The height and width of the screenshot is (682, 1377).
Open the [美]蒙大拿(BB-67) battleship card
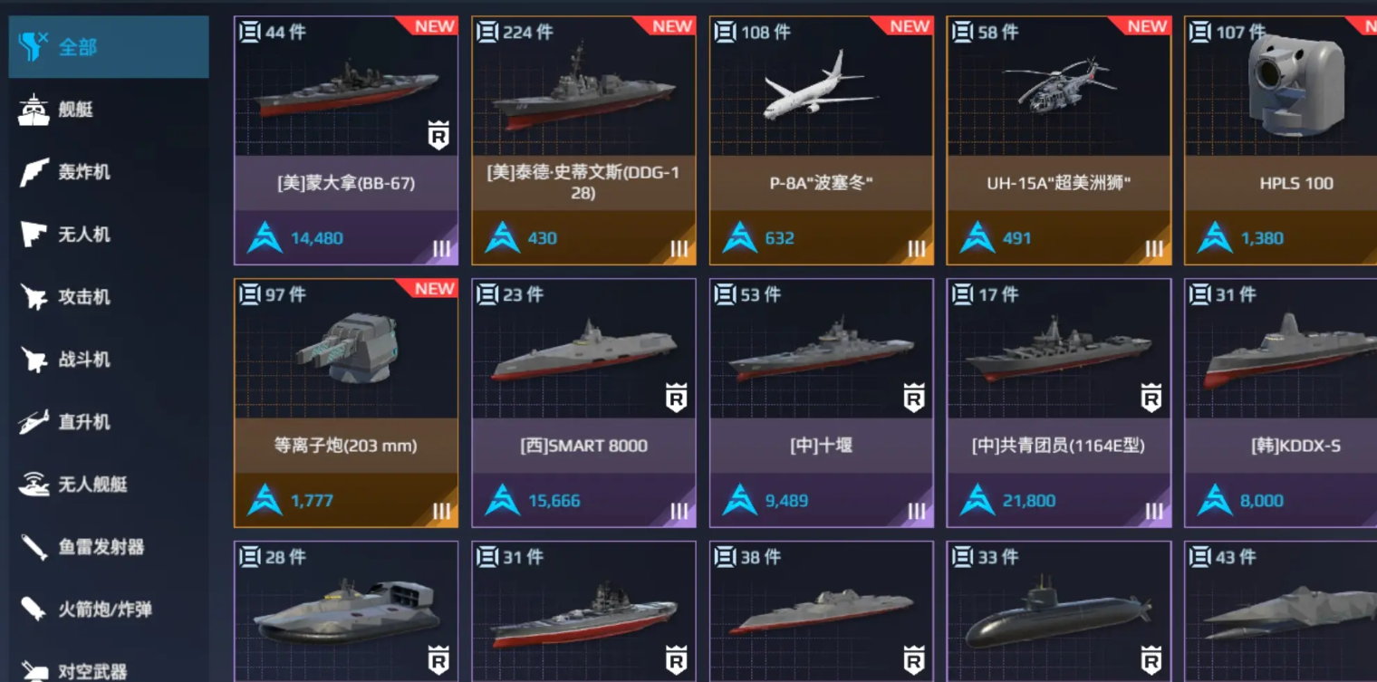346,140
